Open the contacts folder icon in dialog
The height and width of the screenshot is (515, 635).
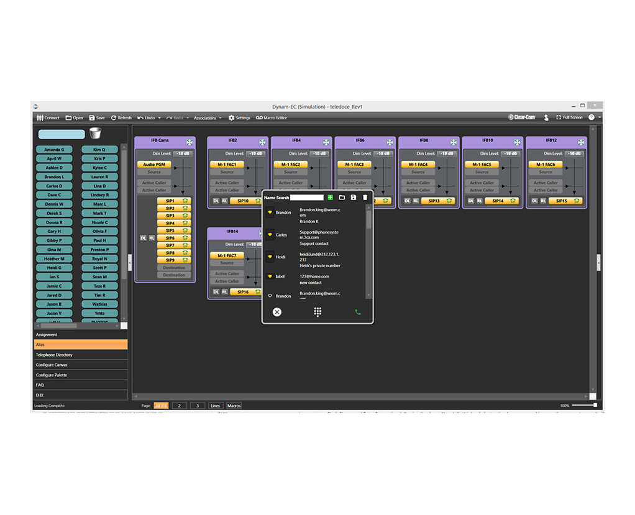342,197
